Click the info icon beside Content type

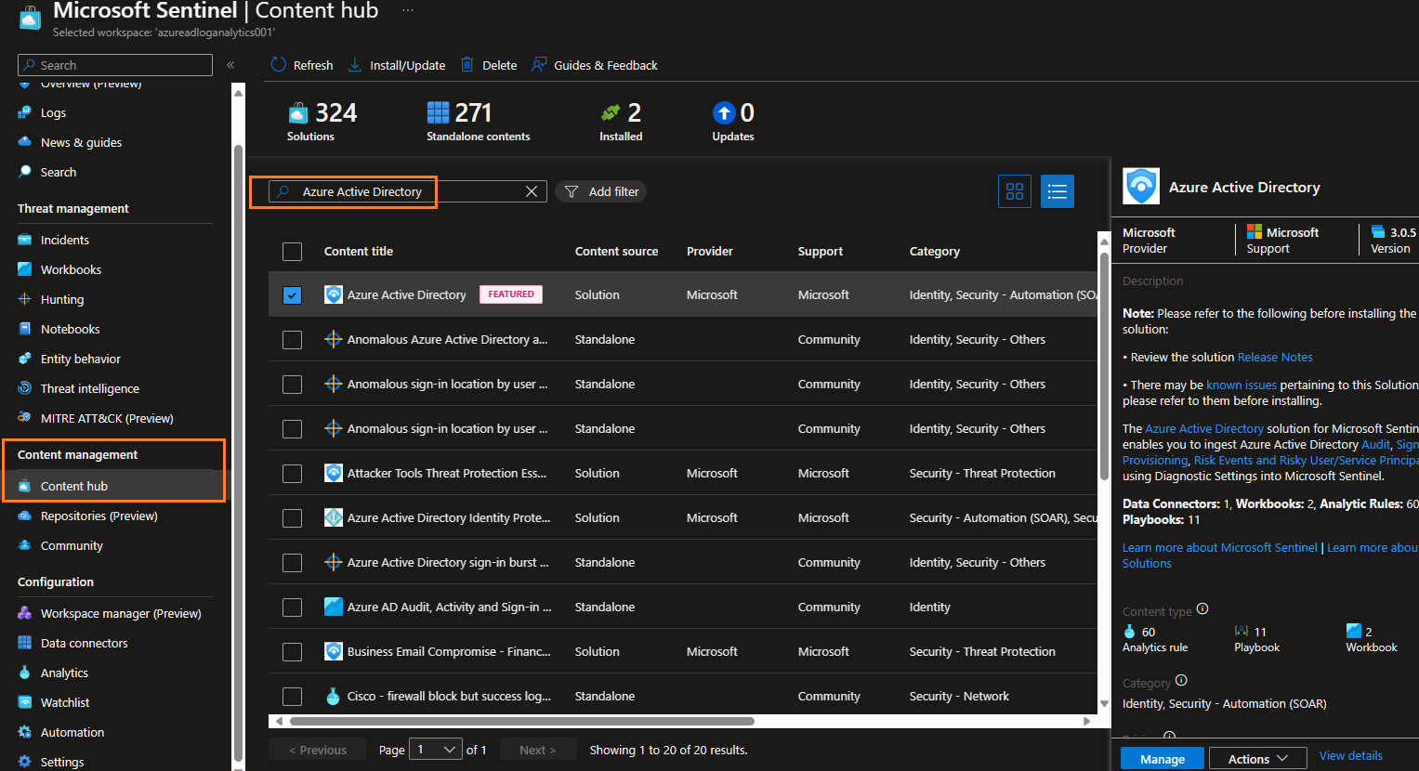(x=1202, y=609)
